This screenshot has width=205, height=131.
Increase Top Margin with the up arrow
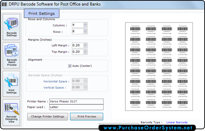[x=85, y=51]
